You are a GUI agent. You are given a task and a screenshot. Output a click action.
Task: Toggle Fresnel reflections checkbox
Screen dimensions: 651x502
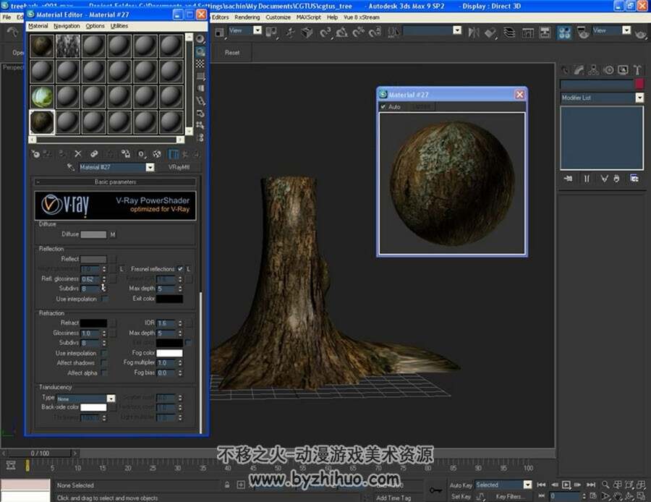pos(180,268)
